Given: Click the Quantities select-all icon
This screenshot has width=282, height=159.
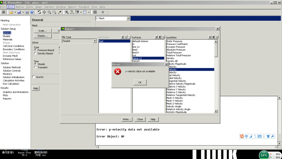Looking at the screenshot, I should (213, 37).
